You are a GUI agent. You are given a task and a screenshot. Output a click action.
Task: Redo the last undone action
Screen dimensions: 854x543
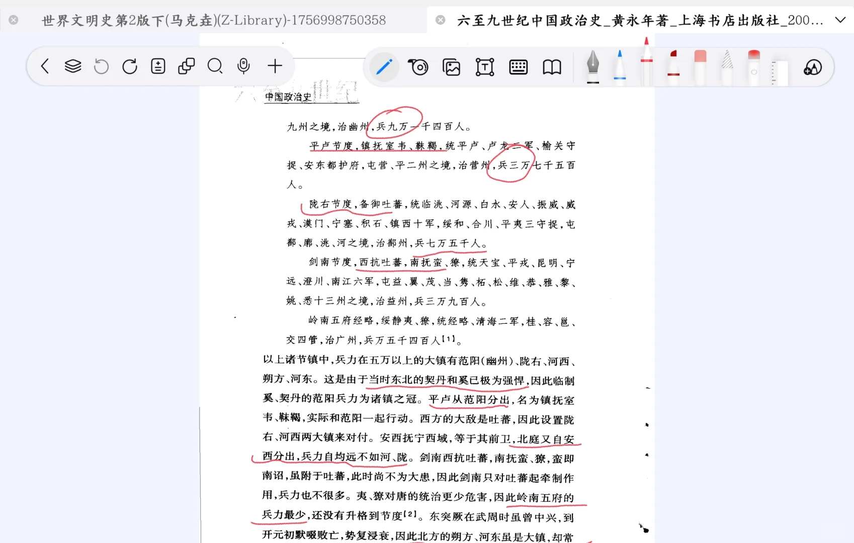[x=130, y=66]
